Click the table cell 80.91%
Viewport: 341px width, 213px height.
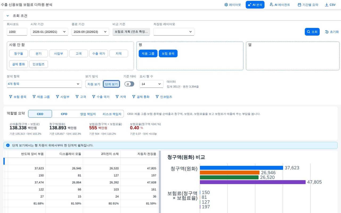(x=102, y=203)
